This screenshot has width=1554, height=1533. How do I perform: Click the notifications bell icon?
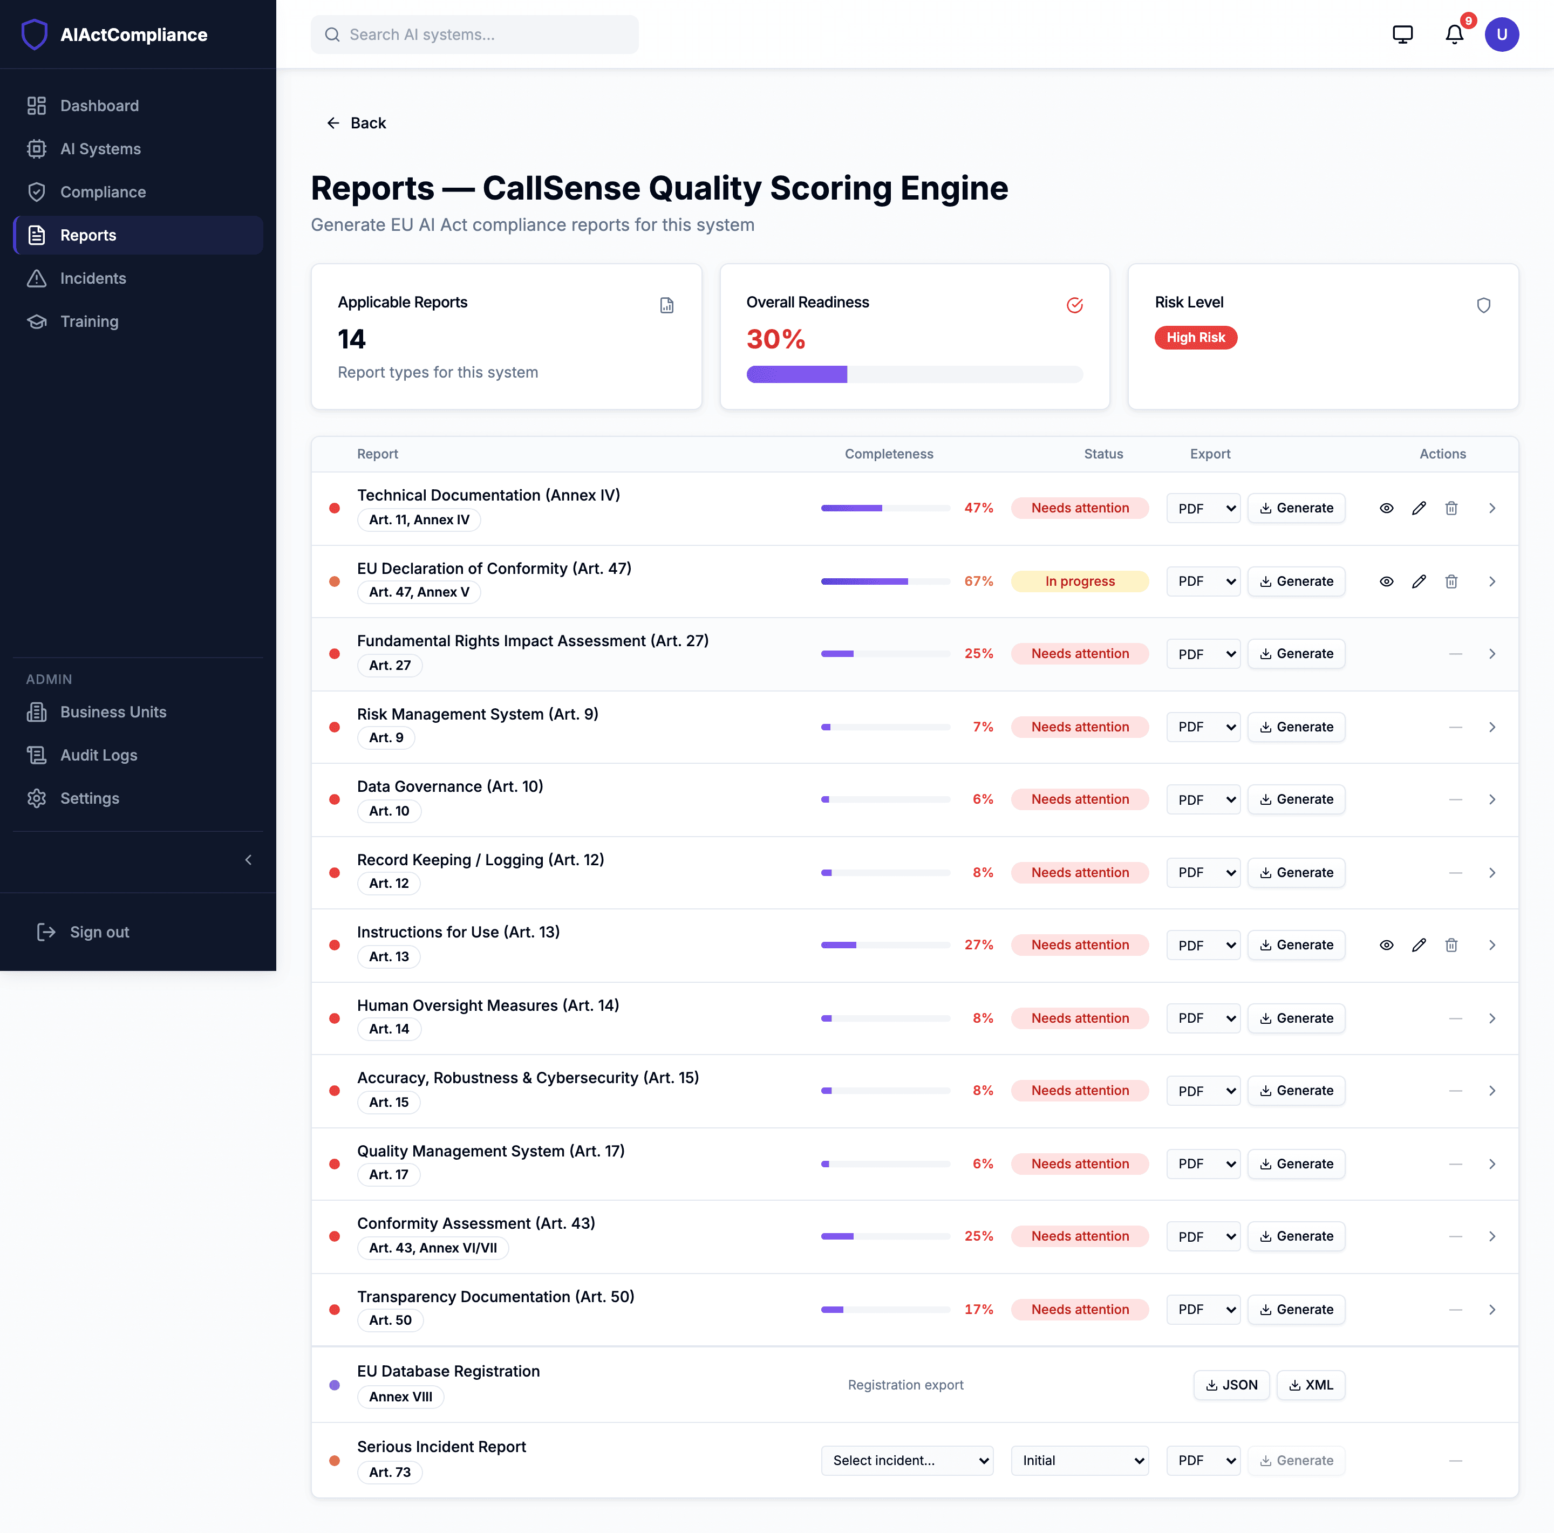pos(1454,35)
